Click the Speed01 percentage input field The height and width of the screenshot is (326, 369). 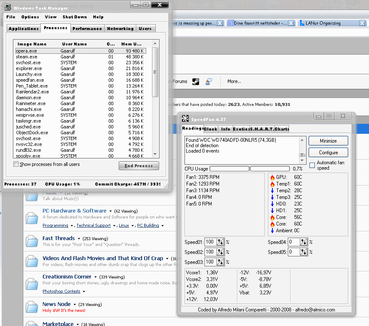tap(211, 242)
